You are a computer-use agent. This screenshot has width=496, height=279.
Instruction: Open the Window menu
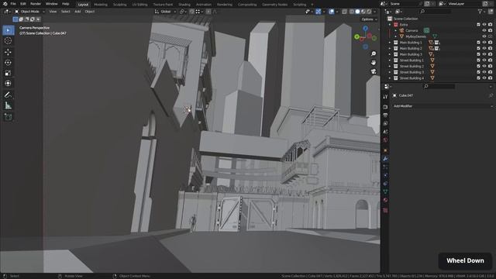52,4
